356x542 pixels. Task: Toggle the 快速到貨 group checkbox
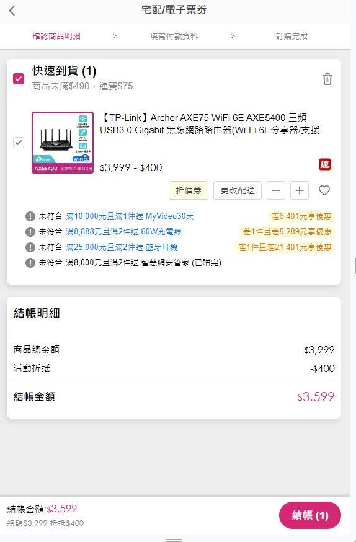point(19,79)
